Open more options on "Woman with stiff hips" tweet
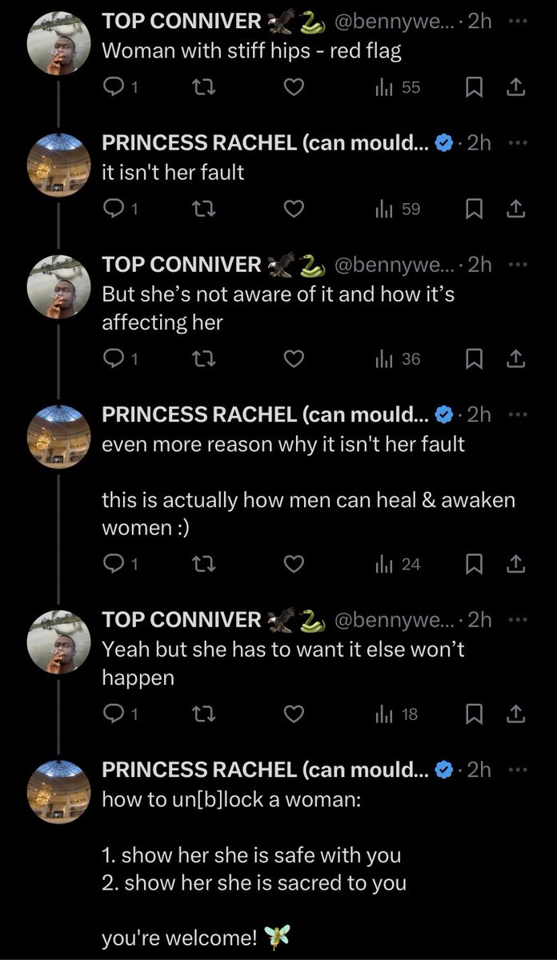The width and height of the screenshot is (557, 960). tap(518, 21)
